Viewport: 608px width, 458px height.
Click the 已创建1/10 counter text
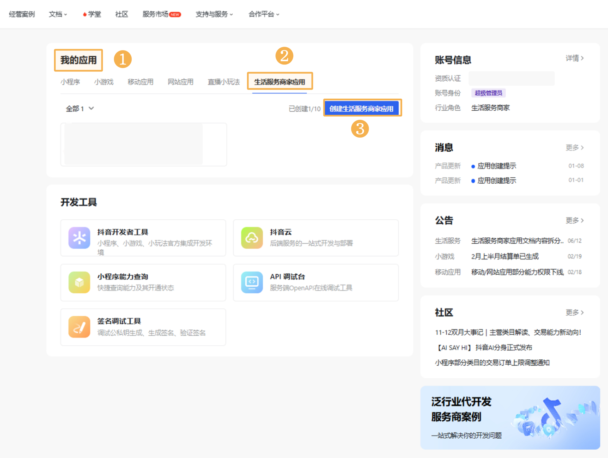click(305, 109)
